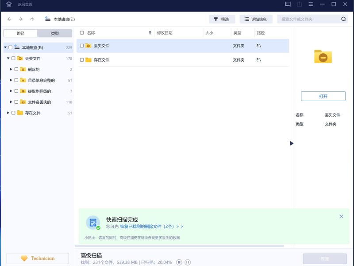Viewport: 354px width, 266px height.
Task: Pause the advanced scan
Action: 188,262
